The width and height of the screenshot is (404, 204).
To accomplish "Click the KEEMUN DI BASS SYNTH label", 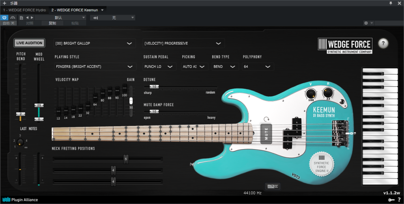I will click(324, 112).
